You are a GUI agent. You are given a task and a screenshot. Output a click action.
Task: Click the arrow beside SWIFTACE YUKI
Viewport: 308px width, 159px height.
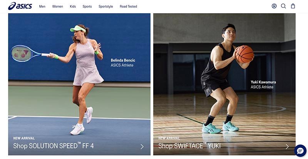pos(287,147)
